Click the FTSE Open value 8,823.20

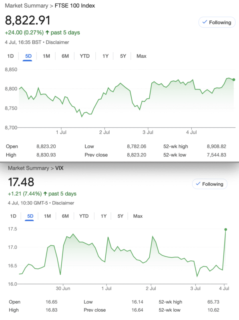coord(46,146)
